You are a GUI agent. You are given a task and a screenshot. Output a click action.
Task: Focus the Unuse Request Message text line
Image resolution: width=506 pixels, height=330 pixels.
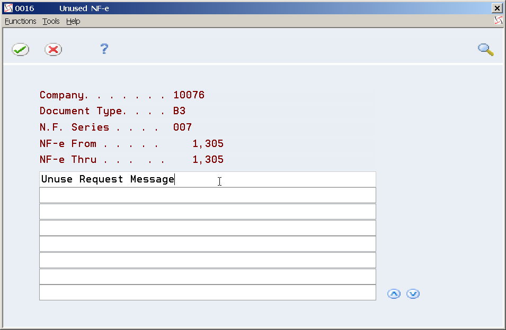(x=208, y=179)
